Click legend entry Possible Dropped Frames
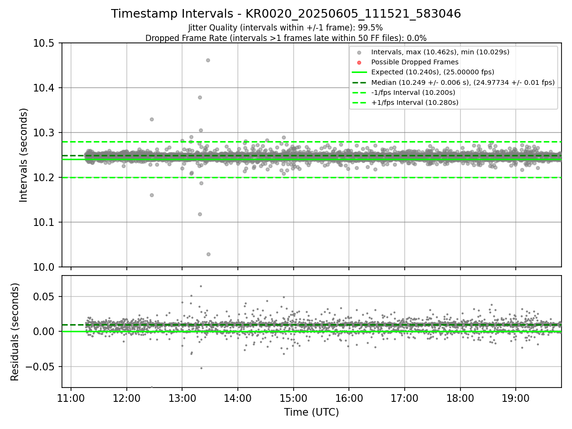The height and width of the screenshot is (429, 572). point(415,62)
